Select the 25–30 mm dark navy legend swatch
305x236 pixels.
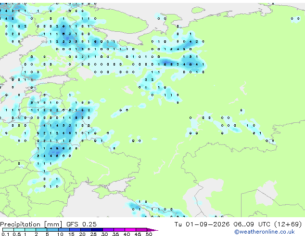(97, 230)
